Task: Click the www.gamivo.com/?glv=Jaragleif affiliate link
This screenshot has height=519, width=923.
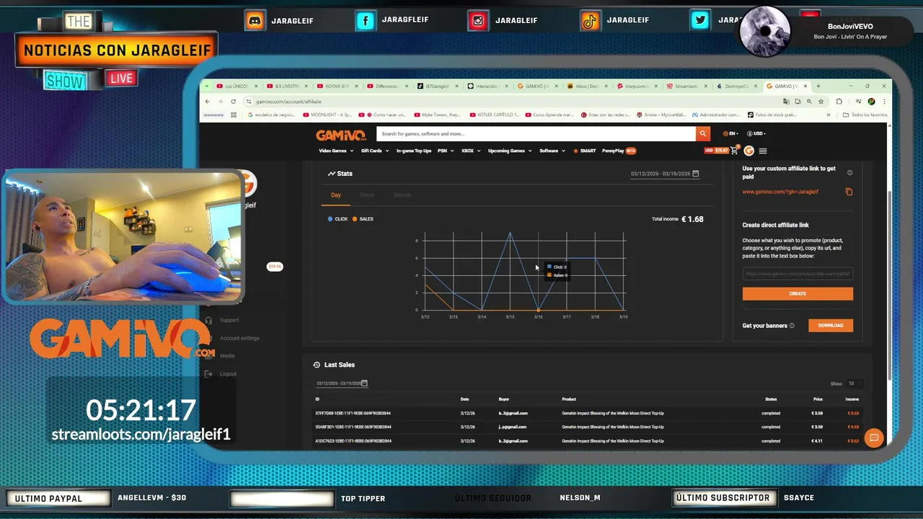Action: pos(780,192)
